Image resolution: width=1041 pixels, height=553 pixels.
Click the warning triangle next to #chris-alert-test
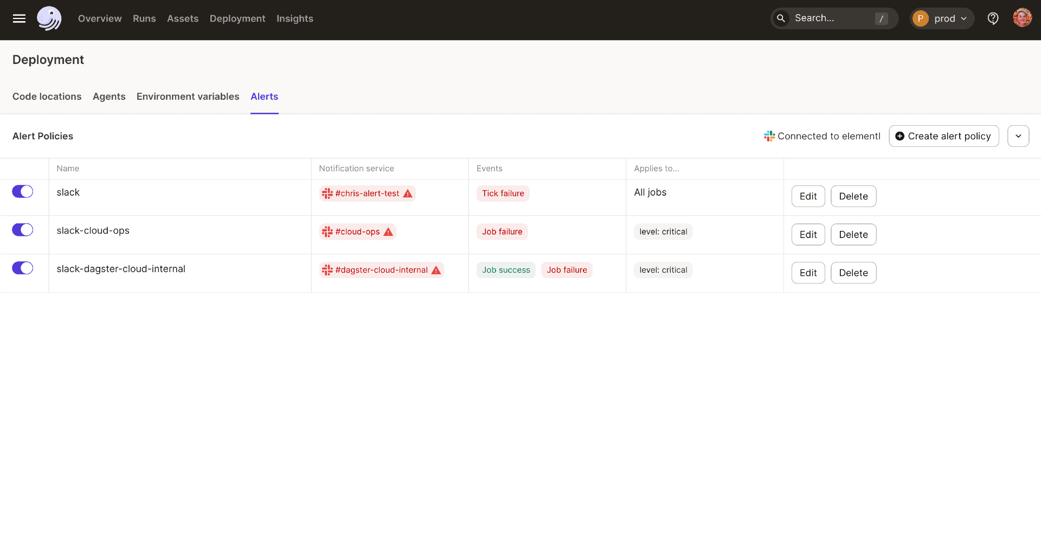[408, 193]
